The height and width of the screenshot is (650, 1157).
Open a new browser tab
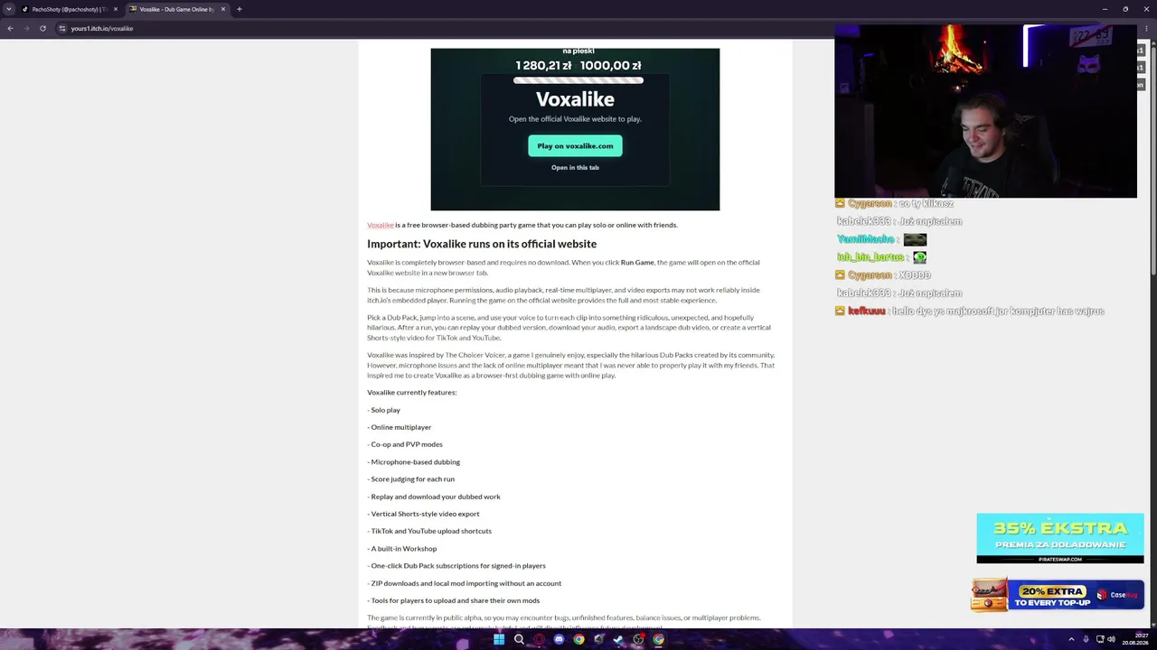pyautogui.click(x=240, y=9)
